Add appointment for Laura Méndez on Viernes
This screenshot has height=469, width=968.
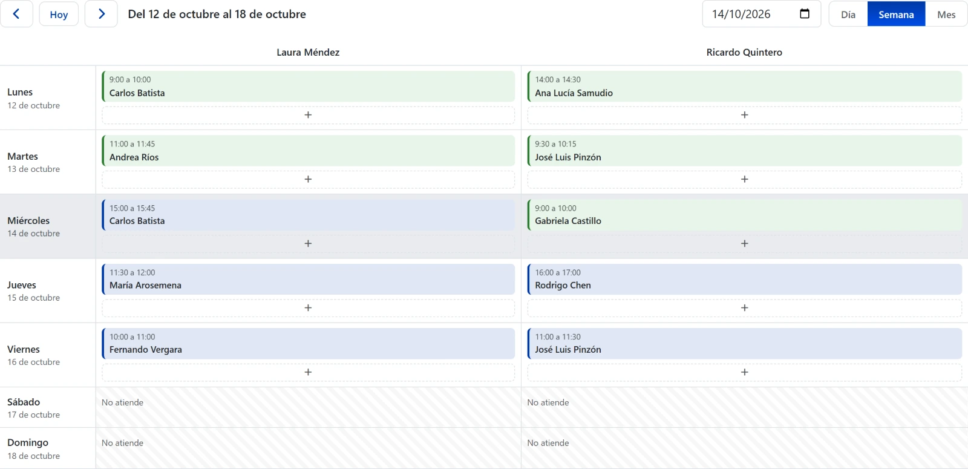coord(308,372)
